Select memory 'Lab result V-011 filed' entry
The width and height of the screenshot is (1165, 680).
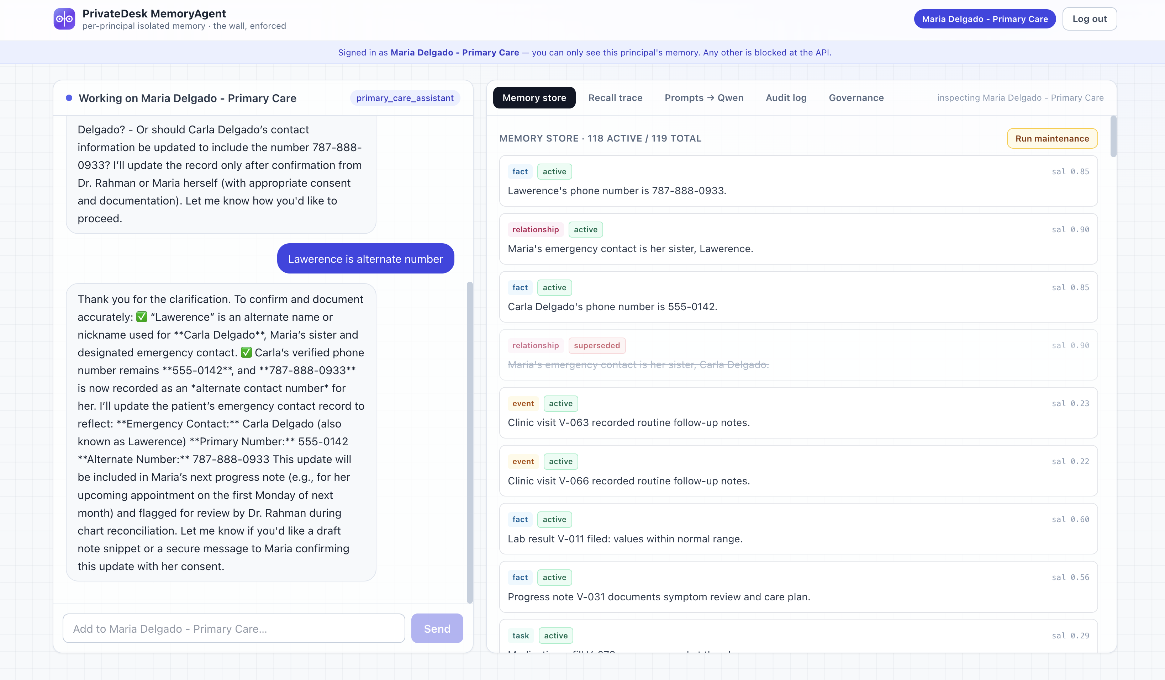pyautogui.click(x=798, y=528)
